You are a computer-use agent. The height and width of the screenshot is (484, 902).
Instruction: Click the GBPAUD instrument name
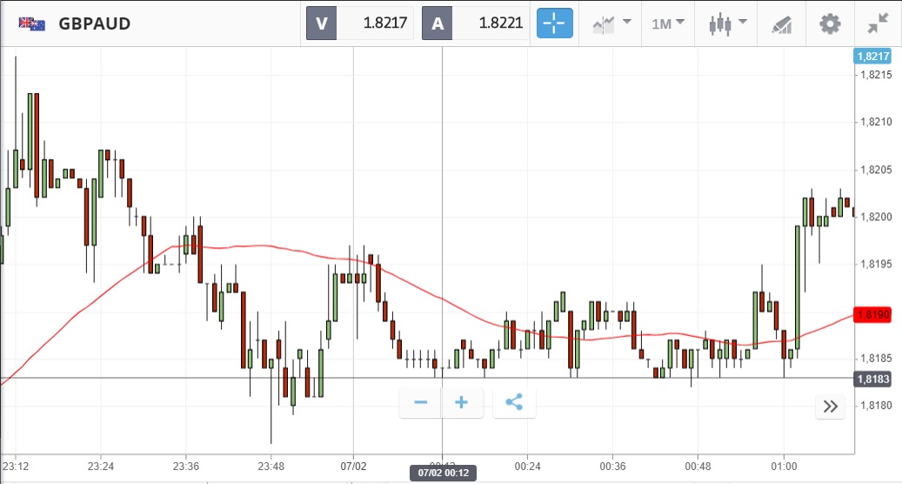[94, 24]
